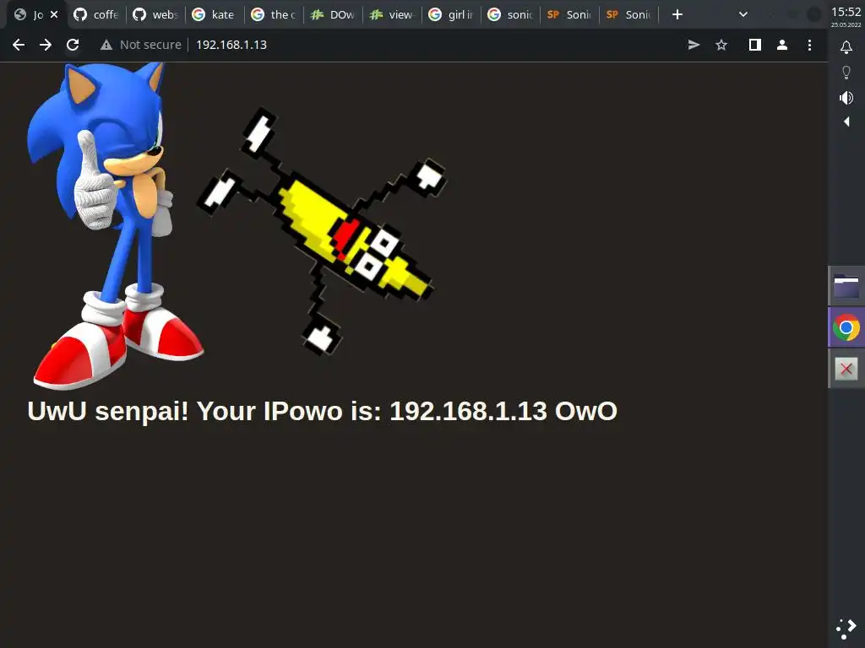Screen dimensions: 865x648
Task: Open the file manager from the panel
Action: point(846,286)
